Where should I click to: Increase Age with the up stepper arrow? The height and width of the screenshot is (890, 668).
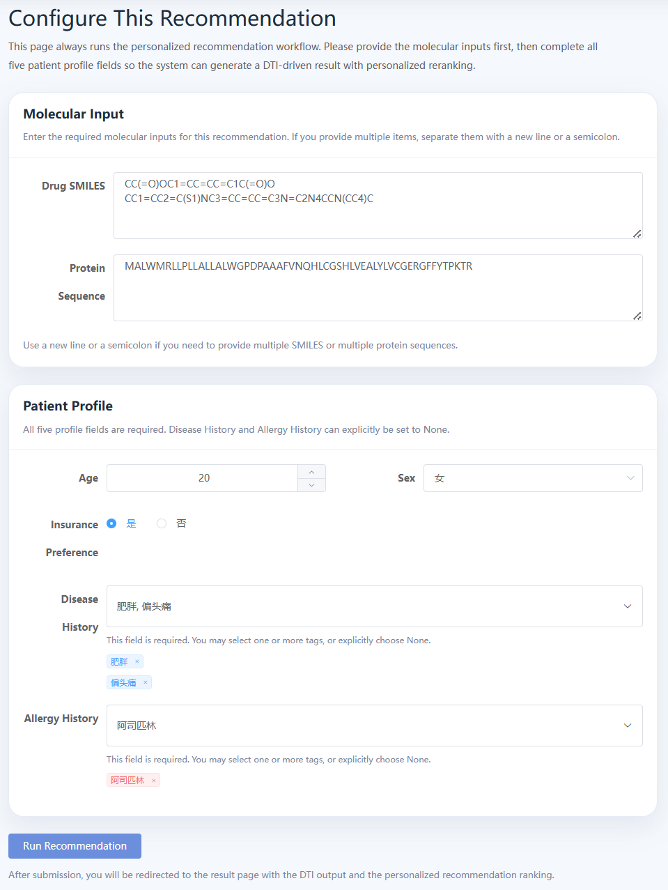click(x=311, y=472)
